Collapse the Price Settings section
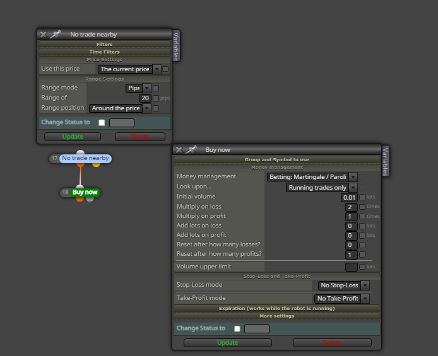 click(x=105, y=59)
